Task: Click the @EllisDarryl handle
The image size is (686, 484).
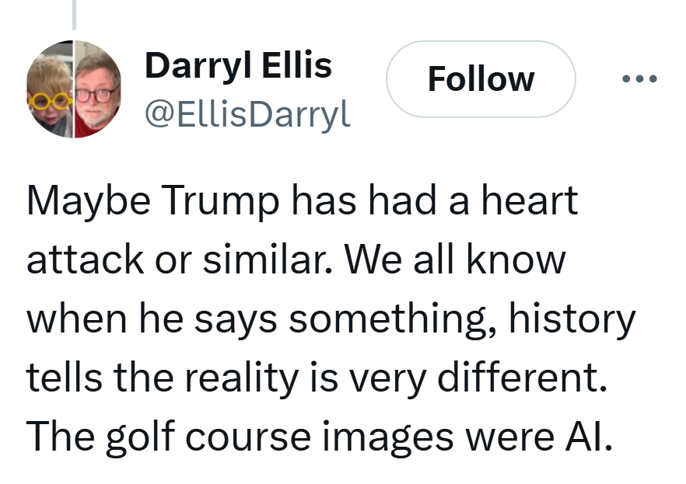Action: (x=247, y=114)
